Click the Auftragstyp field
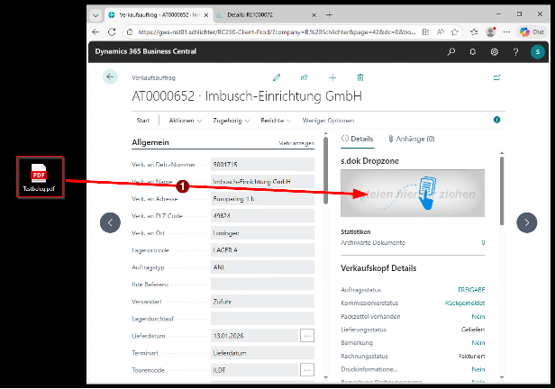Screen dimensions: 555x389 262,267
